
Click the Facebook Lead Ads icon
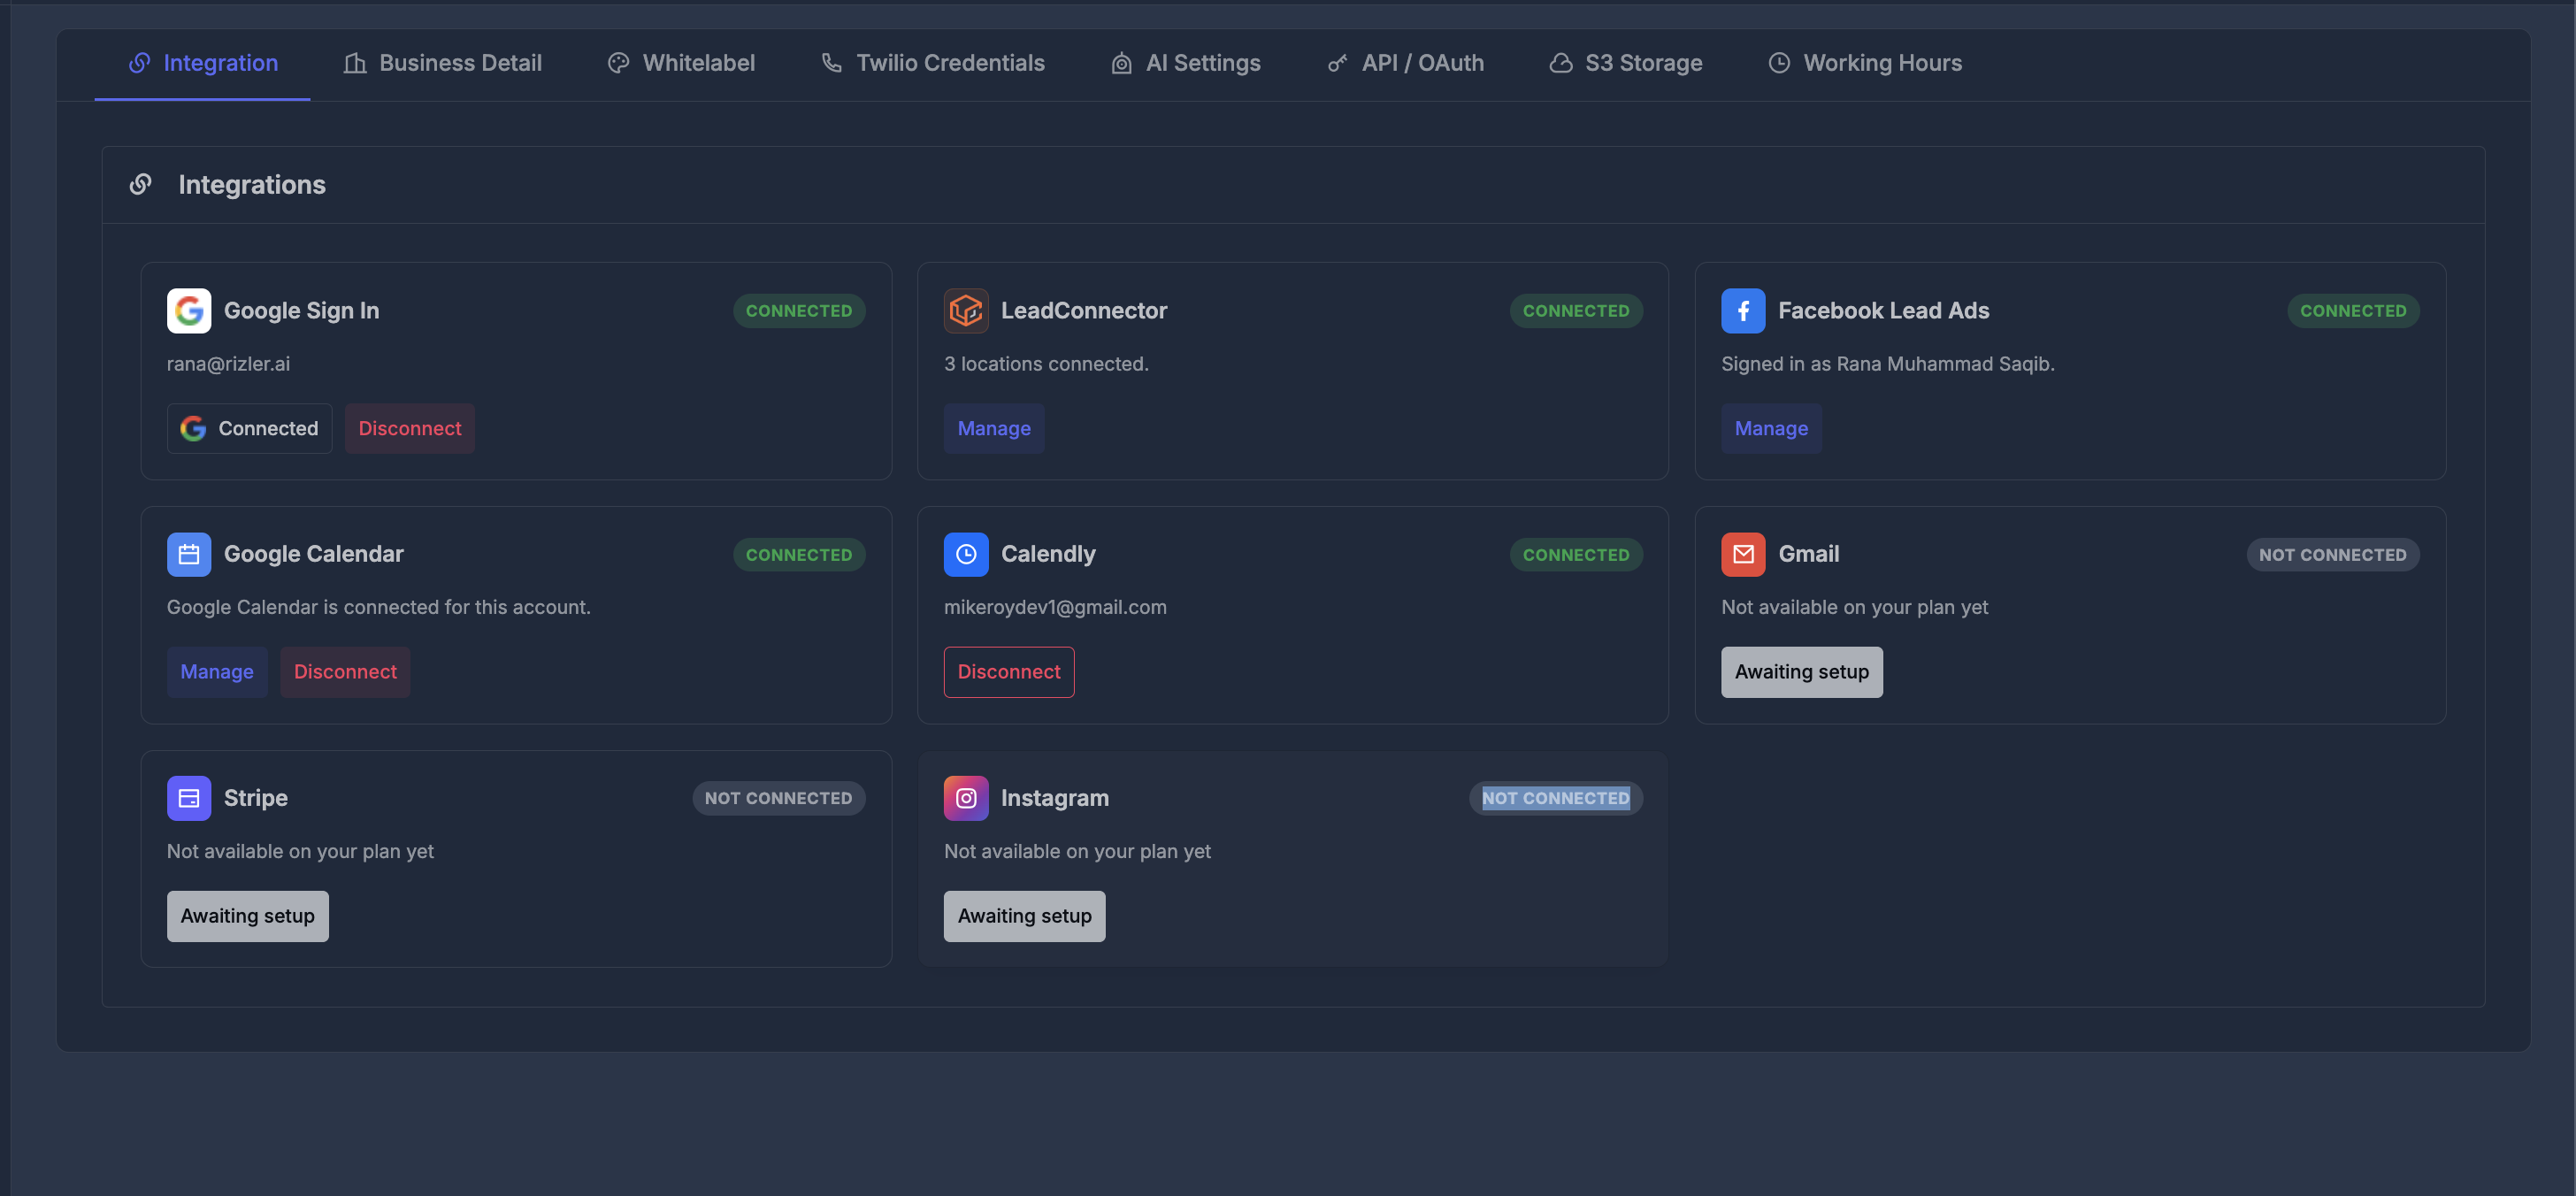[x=1743, y=311]
